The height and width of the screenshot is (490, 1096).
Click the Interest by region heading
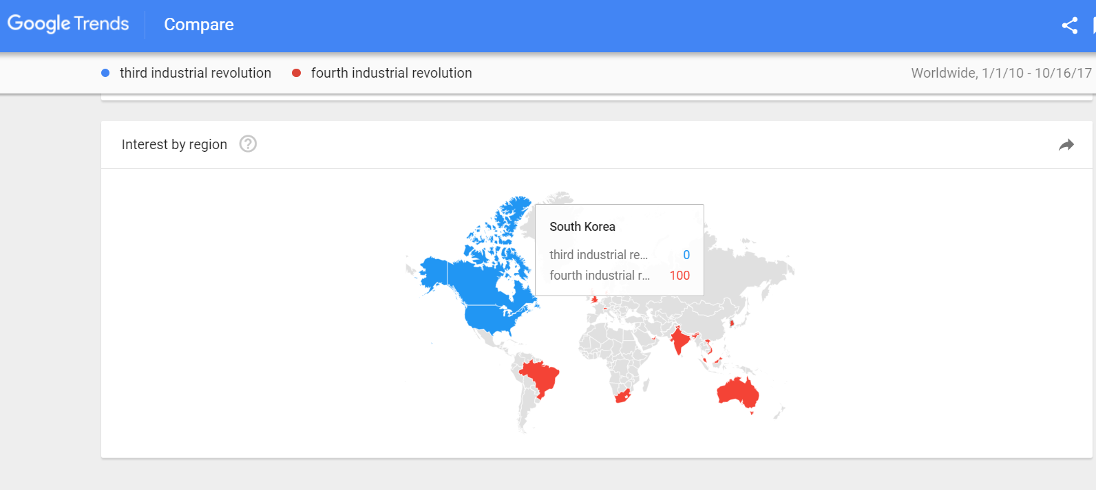coord(174,144)
